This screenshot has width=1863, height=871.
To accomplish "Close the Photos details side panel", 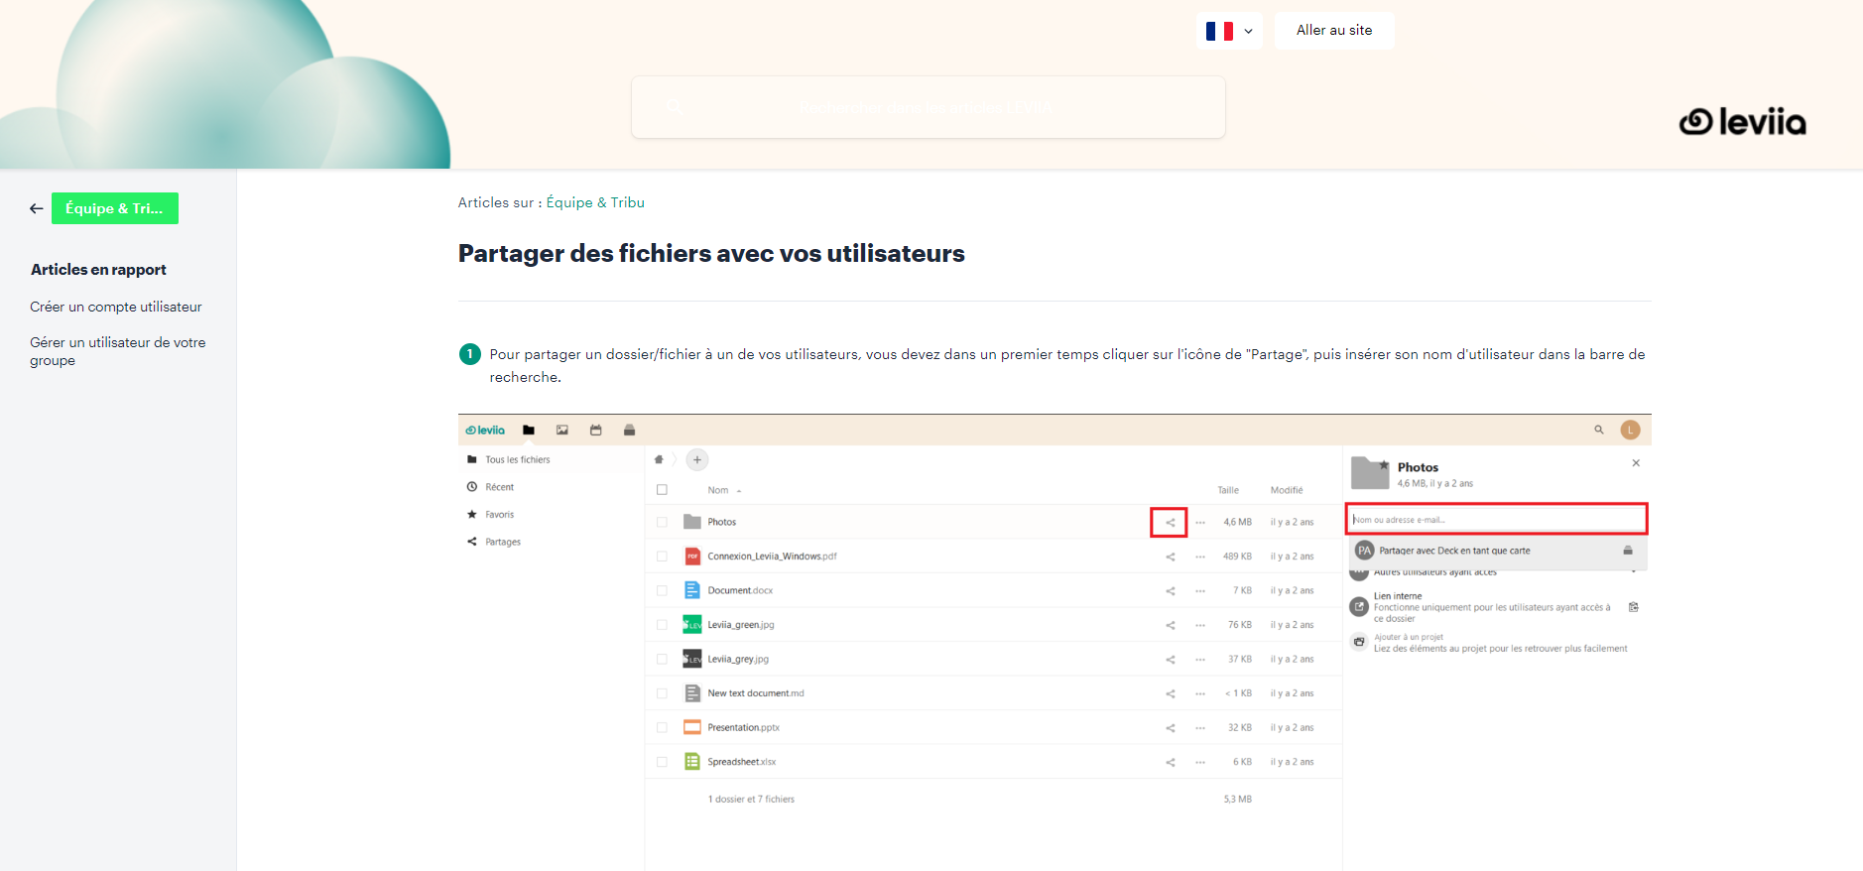I will click(1636, 463).
